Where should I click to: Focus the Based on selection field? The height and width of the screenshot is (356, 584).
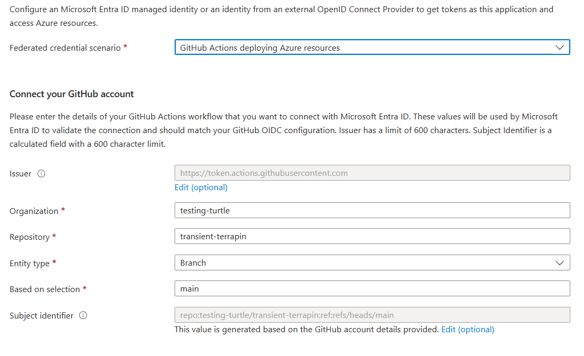click(372, 288)
